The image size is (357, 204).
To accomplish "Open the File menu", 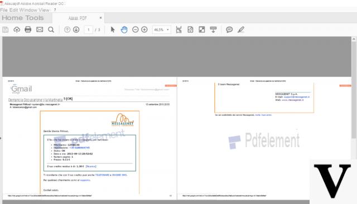I will 4,10.
